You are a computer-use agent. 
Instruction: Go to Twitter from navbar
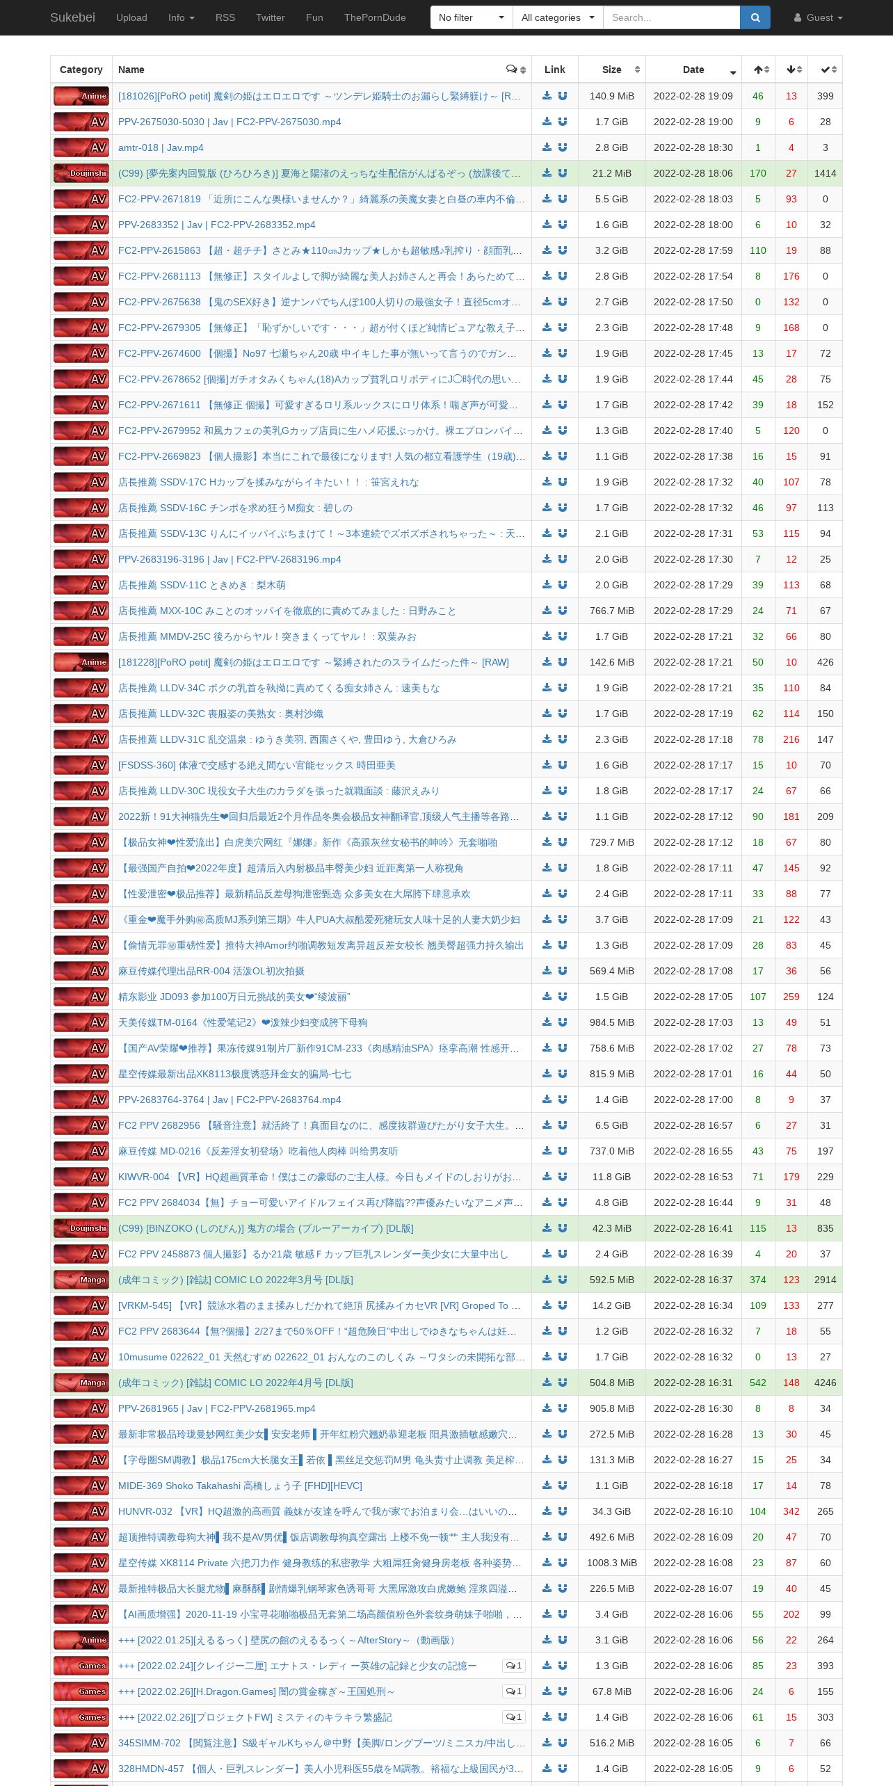[x=271, y=17]
